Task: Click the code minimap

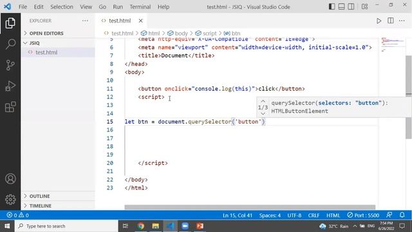Action: 392,44
